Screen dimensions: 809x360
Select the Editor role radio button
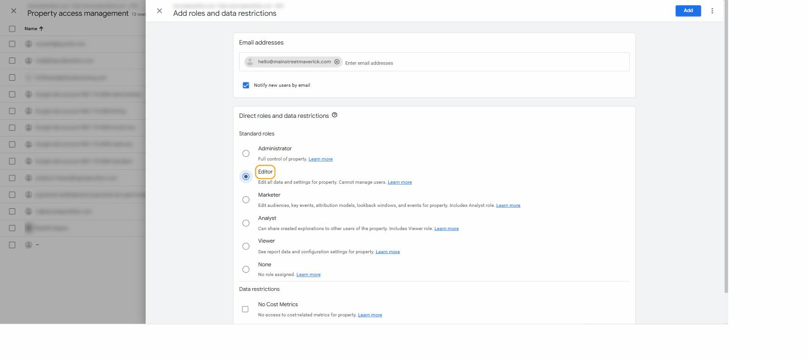coord(246,177)
